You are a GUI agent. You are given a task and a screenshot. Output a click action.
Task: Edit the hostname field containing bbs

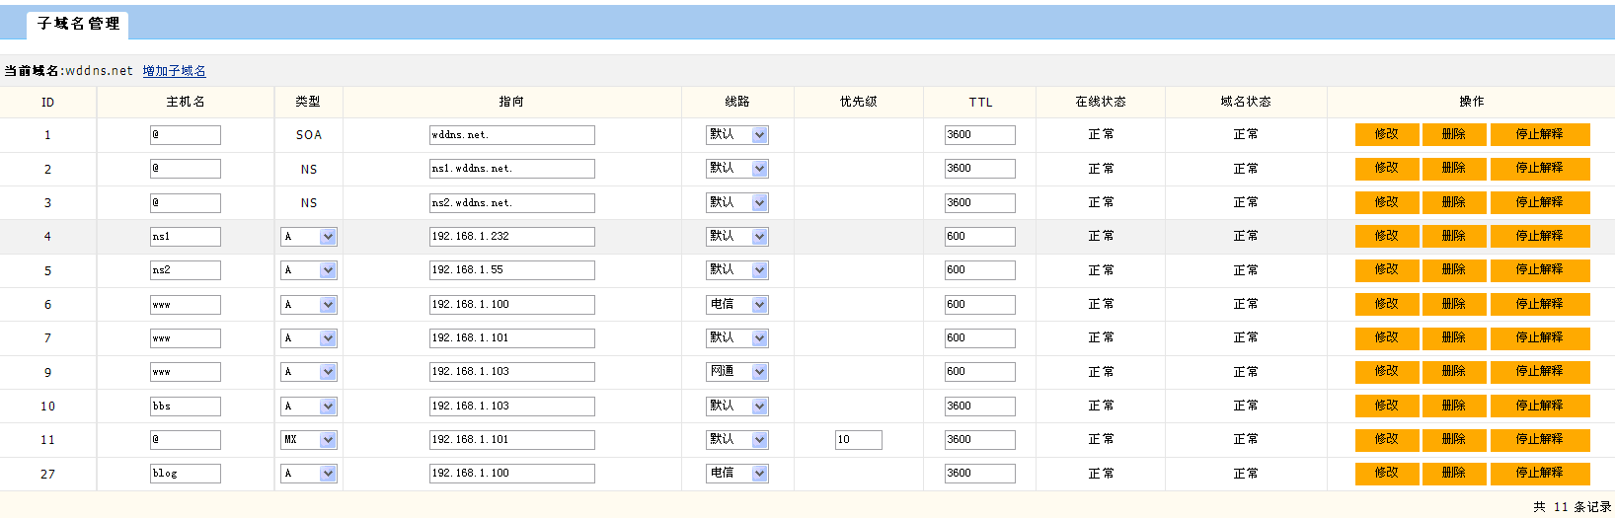[x=186, y=407]
